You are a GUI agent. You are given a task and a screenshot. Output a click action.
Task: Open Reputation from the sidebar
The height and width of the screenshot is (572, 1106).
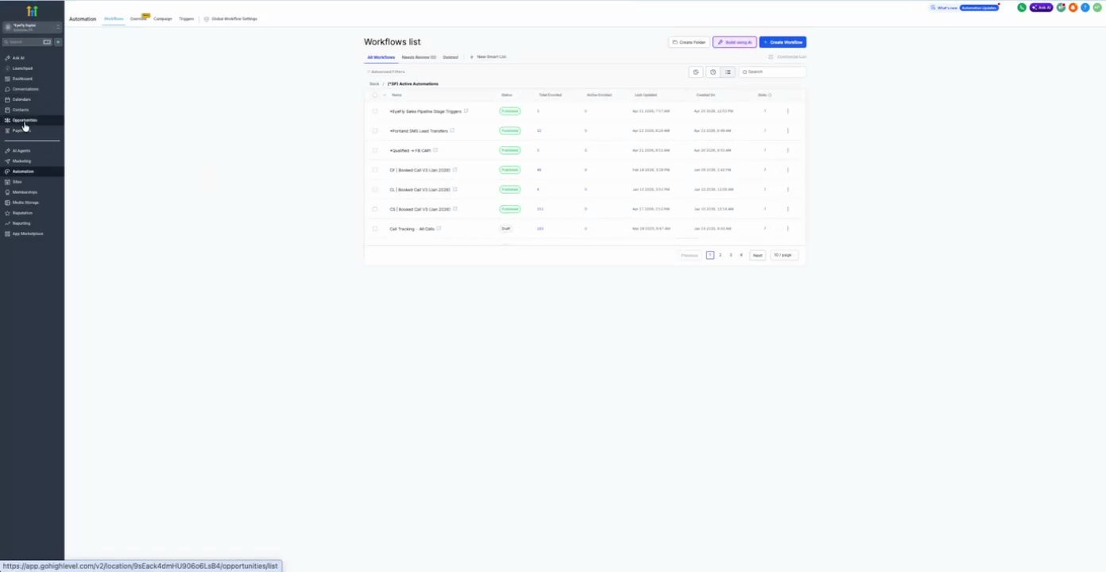[x=22, y=213]
